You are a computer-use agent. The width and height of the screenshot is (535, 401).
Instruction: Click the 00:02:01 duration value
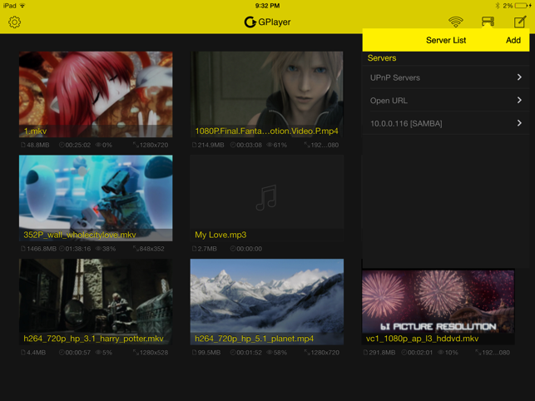pos(420,353)
